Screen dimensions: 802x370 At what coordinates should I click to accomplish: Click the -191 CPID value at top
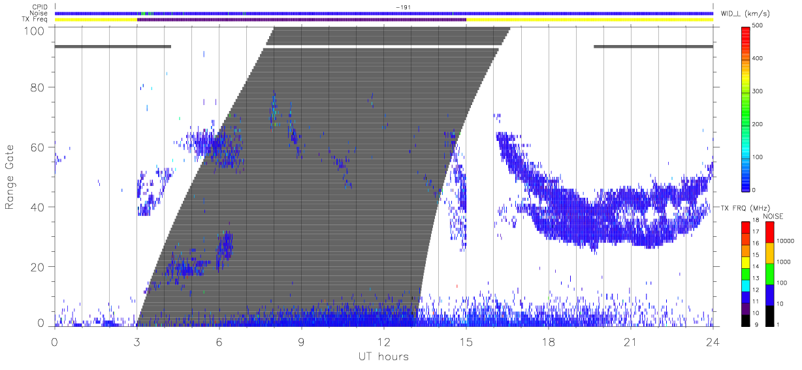402,7
